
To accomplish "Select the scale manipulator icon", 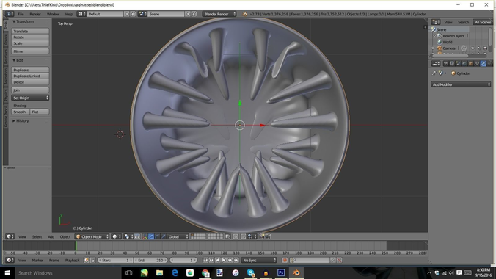I will point(163,236).
